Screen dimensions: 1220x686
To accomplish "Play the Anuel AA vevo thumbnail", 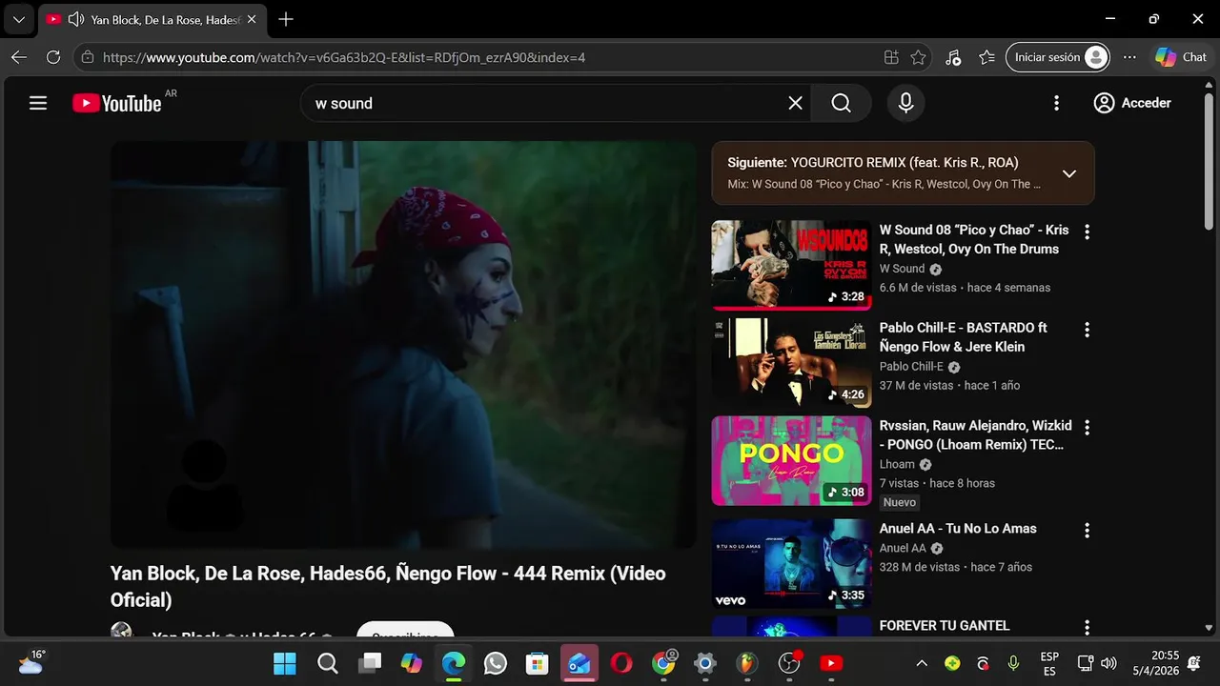I will (x=791, y=564).
